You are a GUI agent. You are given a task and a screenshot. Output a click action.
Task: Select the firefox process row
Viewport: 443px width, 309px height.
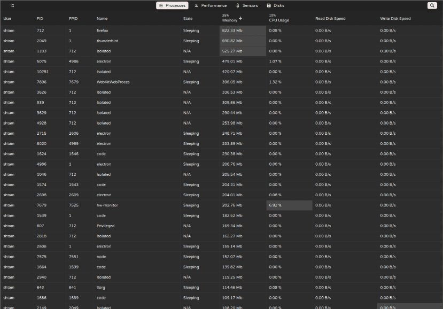(221, 30)
